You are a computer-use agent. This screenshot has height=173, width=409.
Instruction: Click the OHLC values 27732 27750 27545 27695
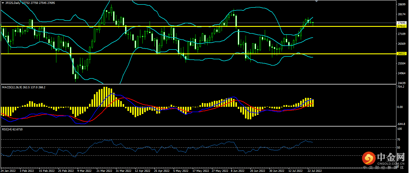click(x=39, y=2)
